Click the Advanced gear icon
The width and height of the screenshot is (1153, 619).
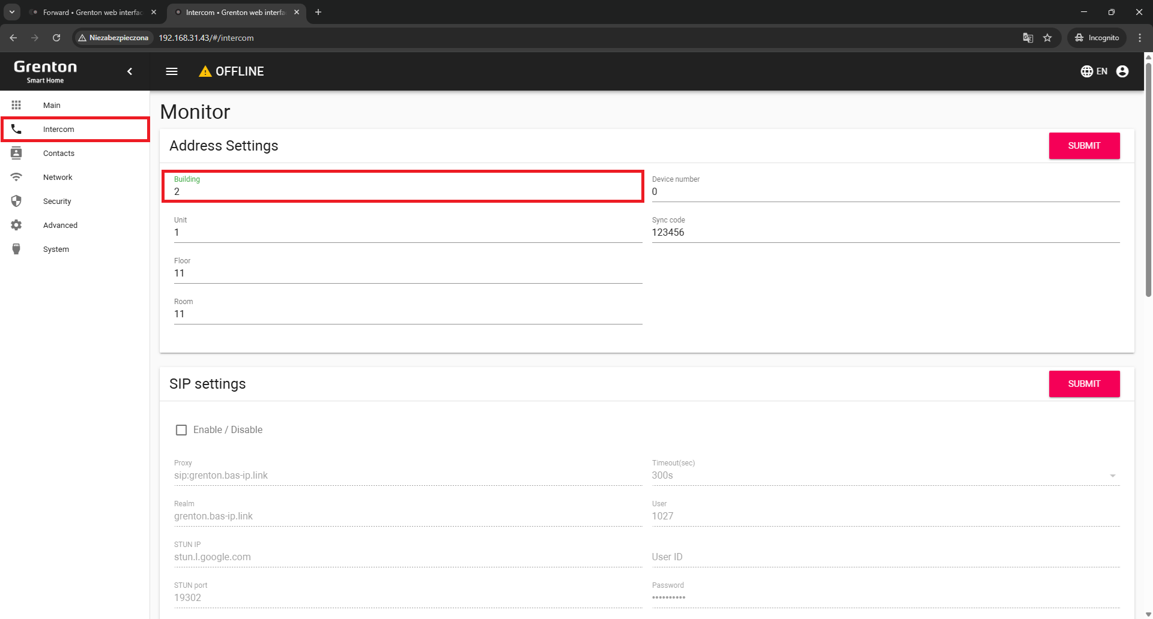point(16,226)
